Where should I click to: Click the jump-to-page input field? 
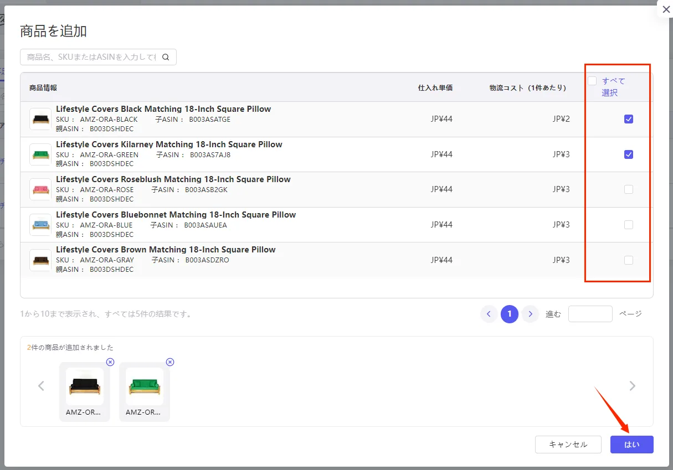click(x=590, y=314)
